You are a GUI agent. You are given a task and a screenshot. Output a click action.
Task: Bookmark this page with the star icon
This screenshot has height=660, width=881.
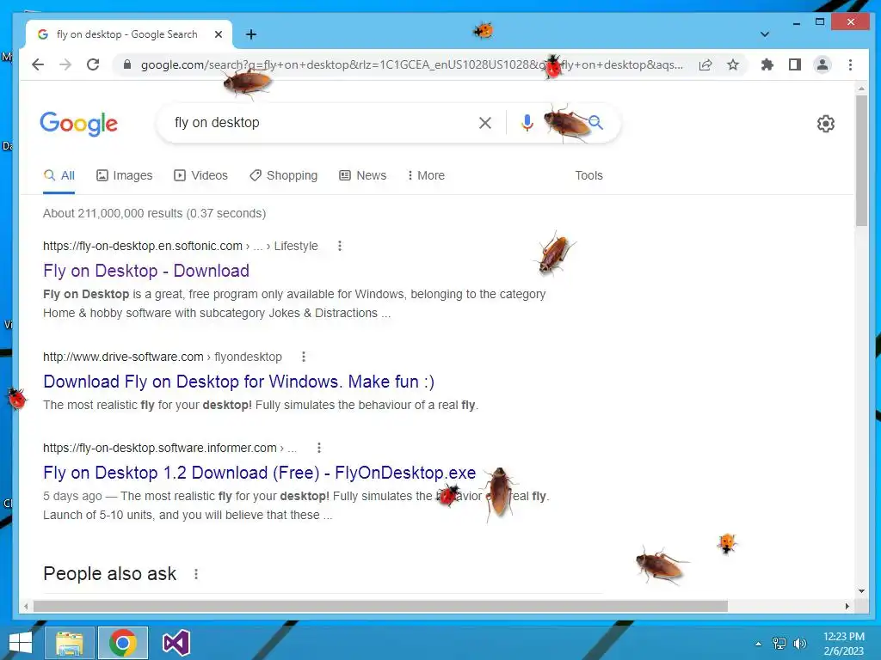pos(733,64)
